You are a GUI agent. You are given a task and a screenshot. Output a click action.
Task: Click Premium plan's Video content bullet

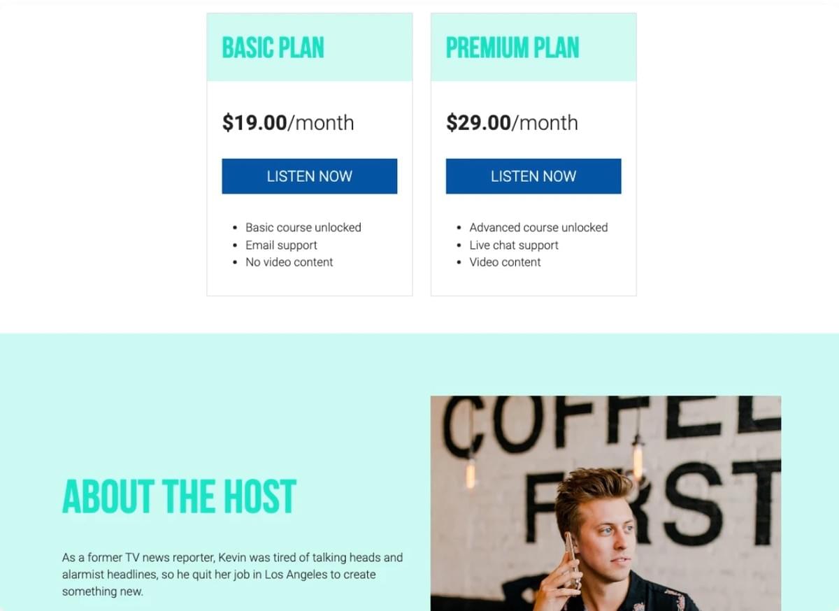505,262
